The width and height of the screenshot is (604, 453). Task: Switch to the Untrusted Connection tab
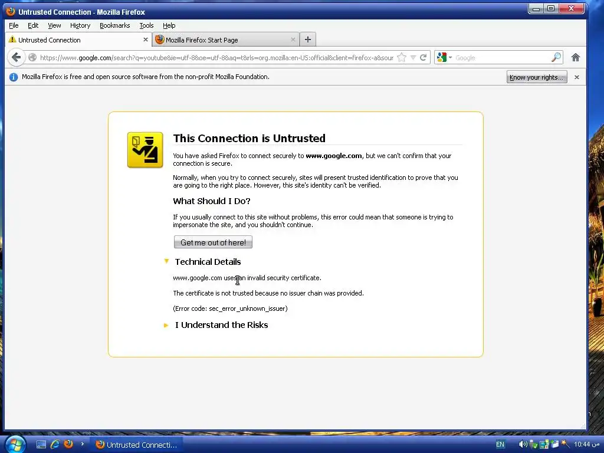coord(78,40)
